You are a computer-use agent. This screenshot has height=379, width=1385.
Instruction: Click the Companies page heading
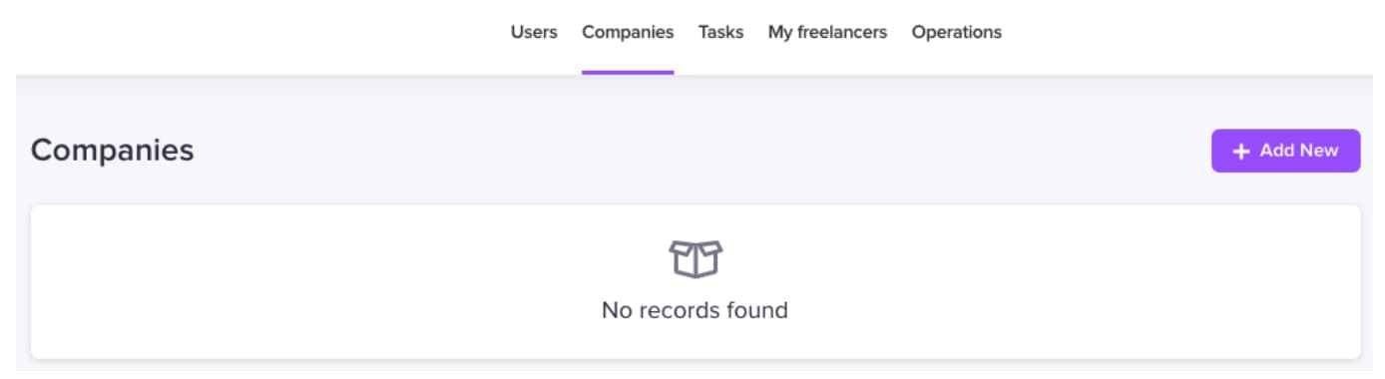tap(113, 151)
